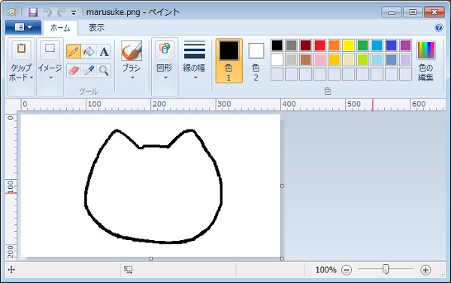Image resolution: width=451 pixels, height=283 pixels.
Task: Pick the brown color swatch
Action: pos(306,59)
